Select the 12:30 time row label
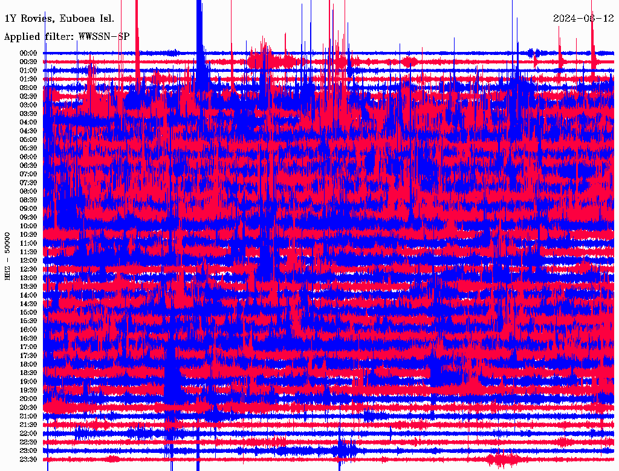Image resolution: width=619 pixels, height=471 pixels. (28, 269)
